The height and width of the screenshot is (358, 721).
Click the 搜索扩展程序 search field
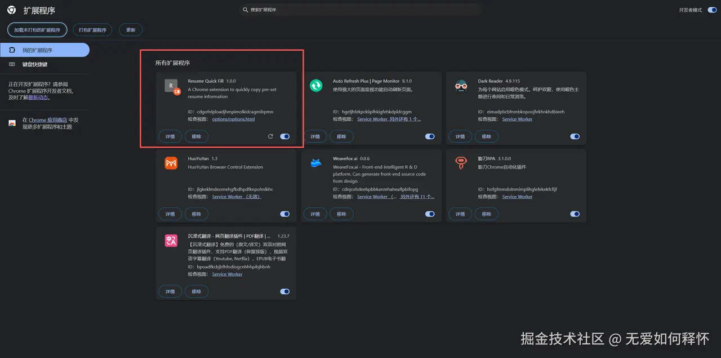360,10
